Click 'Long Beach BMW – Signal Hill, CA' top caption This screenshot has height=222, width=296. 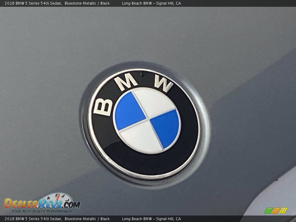151,3
